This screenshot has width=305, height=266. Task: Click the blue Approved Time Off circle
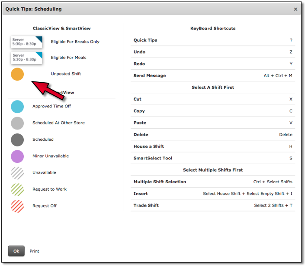tap(17, 107)
